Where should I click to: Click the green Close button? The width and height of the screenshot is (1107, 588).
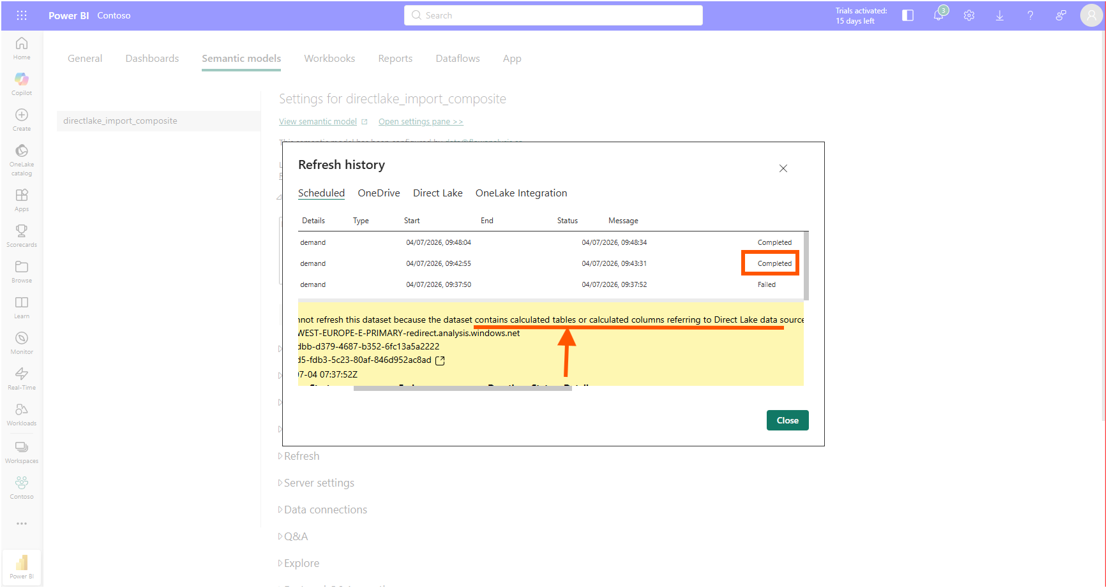click(787, 420)
